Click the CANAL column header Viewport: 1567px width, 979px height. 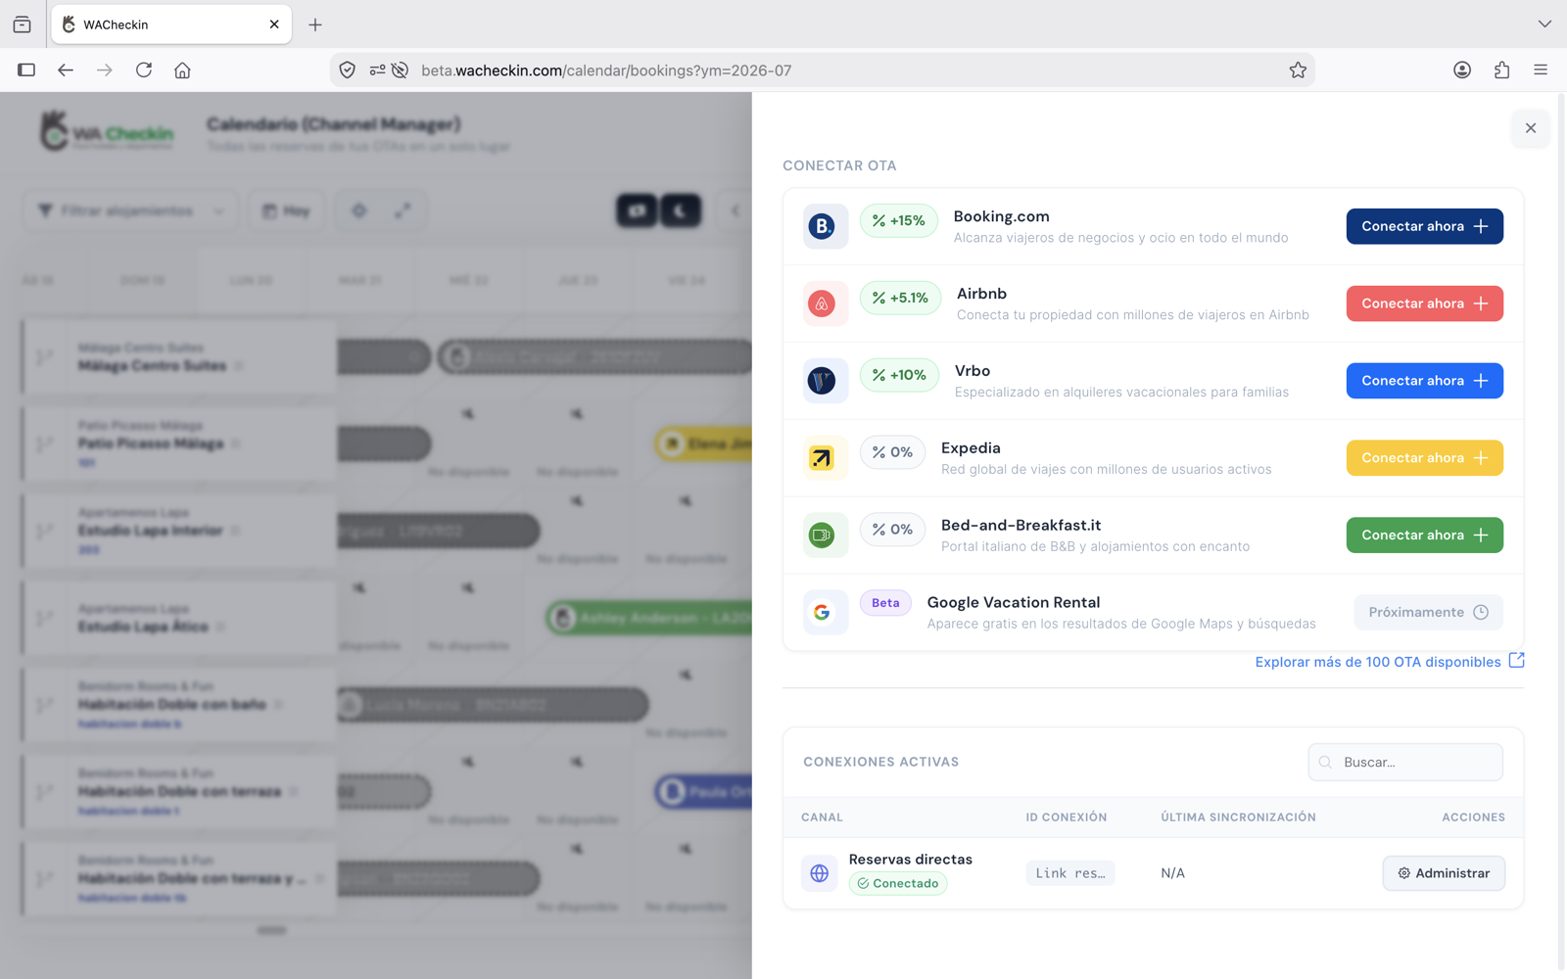pos(822,817)
